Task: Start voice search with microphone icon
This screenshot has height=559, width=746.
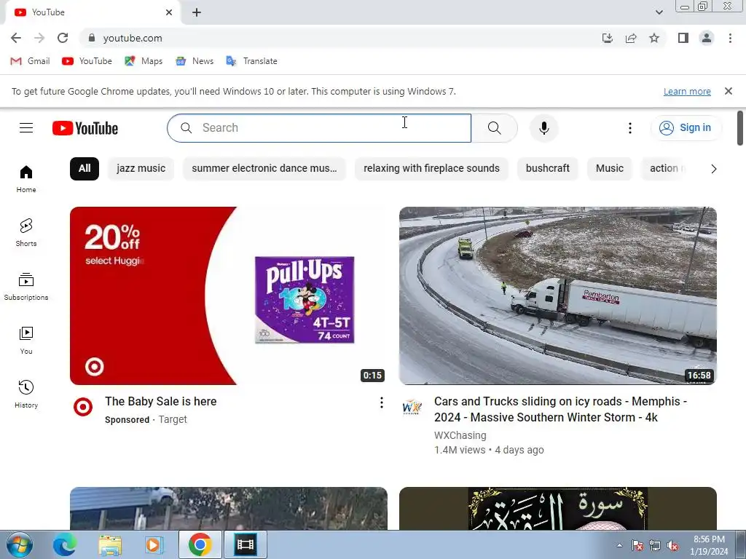Action: (543, 128)
